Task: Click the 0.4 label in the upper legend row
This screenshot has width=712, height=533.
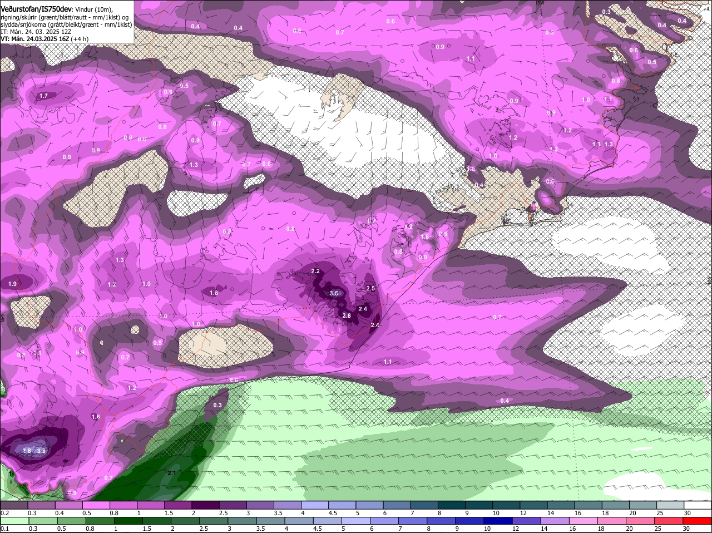Action: pyautogui.click(x=60, y=512)
